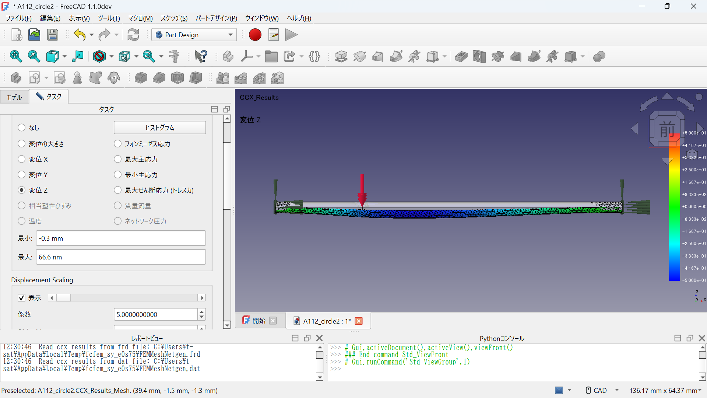
Task: Switch to the モデル tab
Action: tap(14, 97)
